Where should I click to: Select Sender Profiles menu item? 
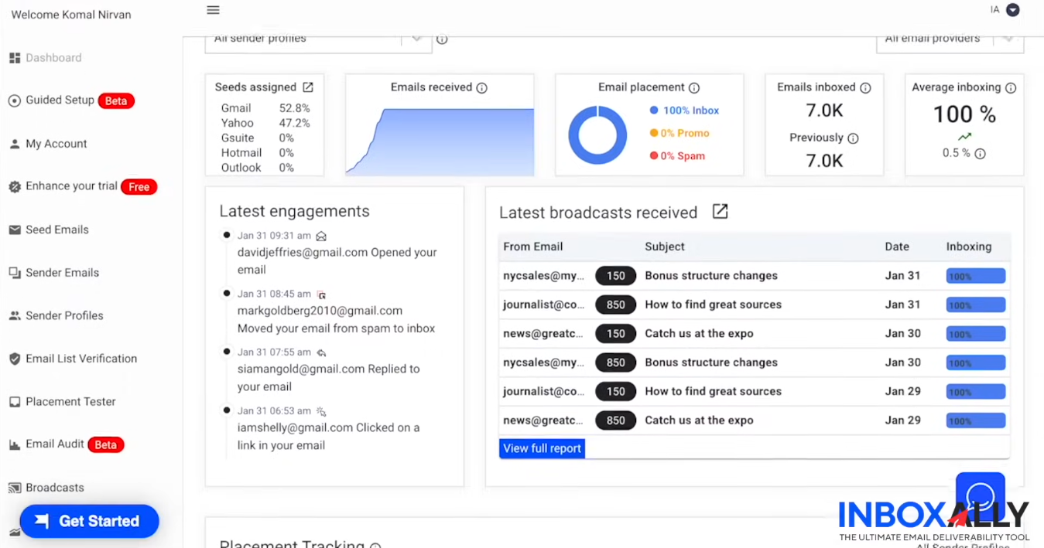coord(64,315)
